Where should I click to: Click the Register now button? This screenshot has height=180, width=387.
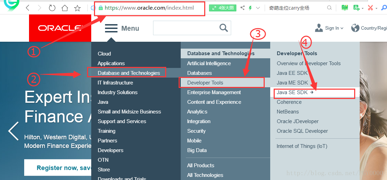(58, 168)
